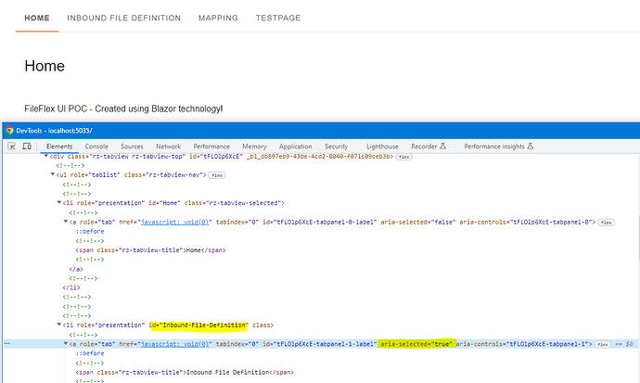Open the TESTPAGE tab
The image size is (640, 383).
tap(278, 18)
